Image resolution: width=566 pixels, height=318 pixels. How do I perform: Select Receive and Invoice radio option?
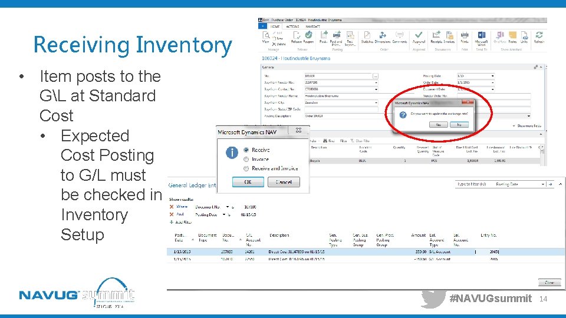(x=246, y=168)
